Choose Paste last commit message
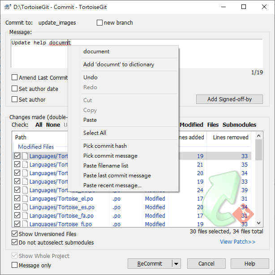Image resolution: width=275 pixels, height=275 pixels. coord(117,176)
